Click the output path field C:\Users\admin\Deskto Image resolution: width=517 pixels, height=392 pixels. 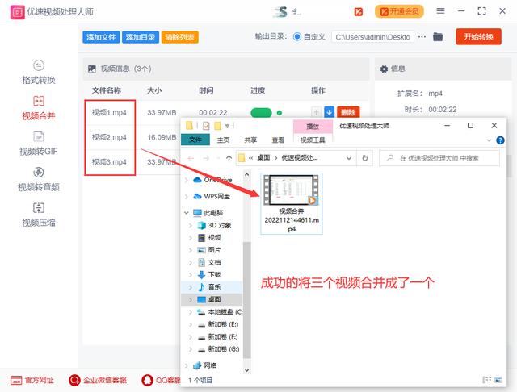[x=372, y=37]
